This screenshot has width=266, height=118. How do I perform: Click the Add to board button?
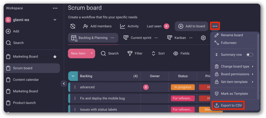(192, 26)
